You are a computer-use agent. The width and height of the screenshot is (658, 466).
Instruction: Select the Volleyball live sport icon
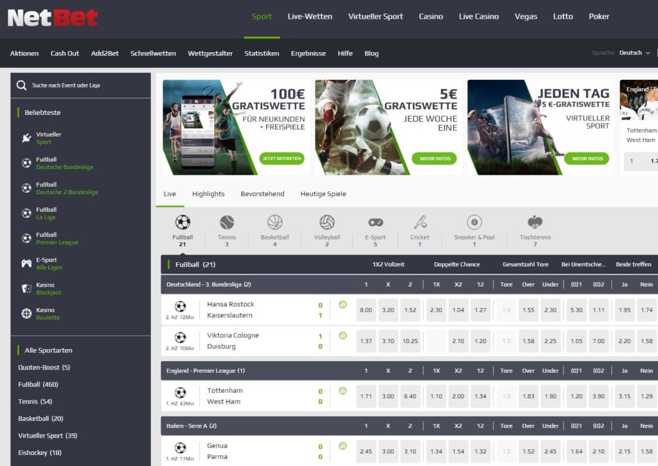pos(327,222)
